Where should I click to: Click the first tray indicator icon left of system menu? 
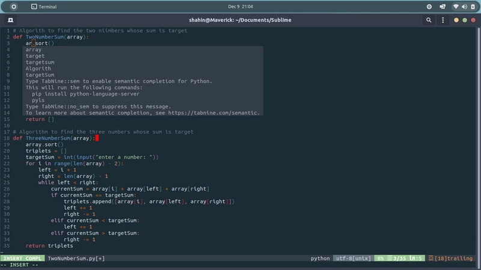pyautogui.click(x=429, y=6)
